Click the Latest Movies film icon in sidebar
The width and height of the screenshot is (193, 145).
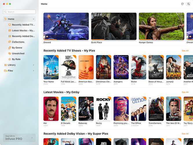pyautogui.click(x=10, y=30)
